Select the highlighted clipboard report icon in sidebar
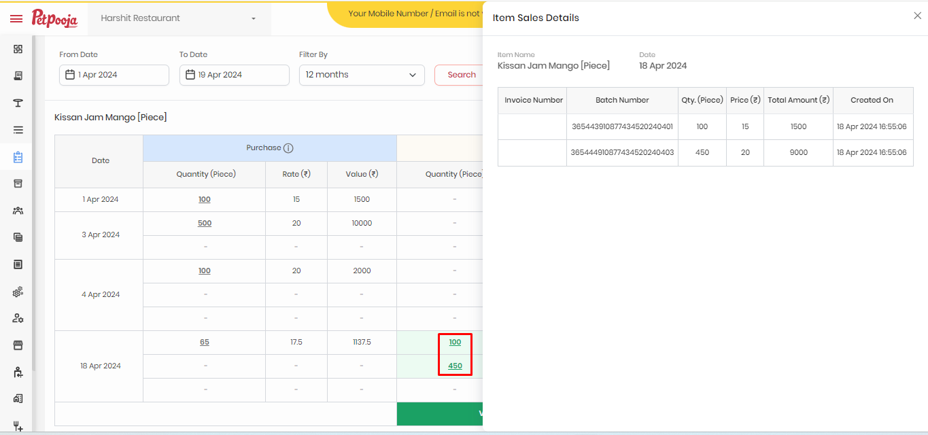The width and height of the screenshot is (928, 435). tap(18, 157)
